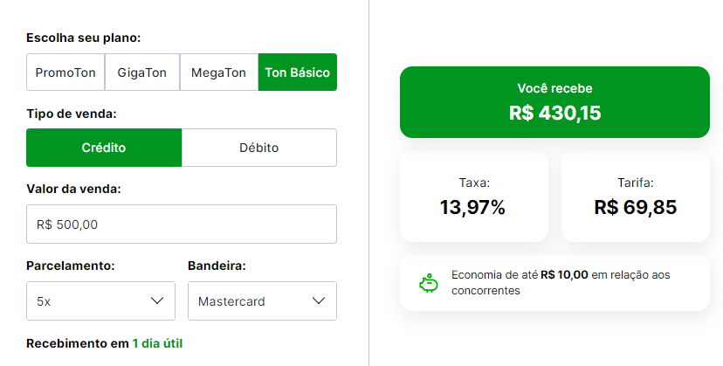723x366 pixels.
Task: Click the Bandeira label above dropdown
Action: point(217,266)
